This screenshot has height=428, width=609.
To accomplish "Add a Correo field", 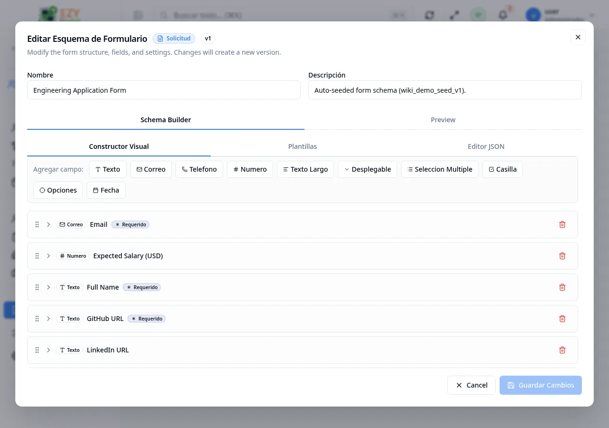I will point(151,169).
